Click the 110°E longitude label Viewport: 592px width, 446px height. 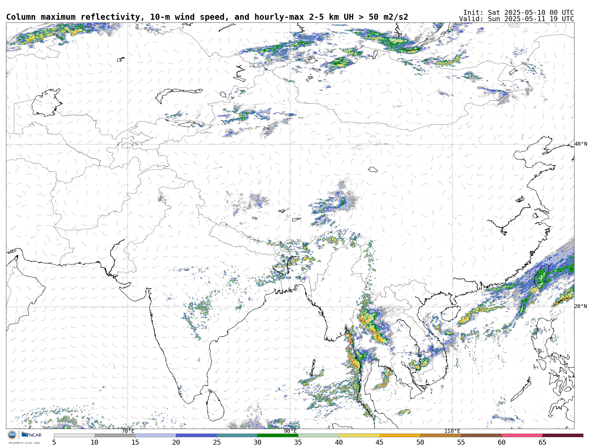(x=452, y=431)
